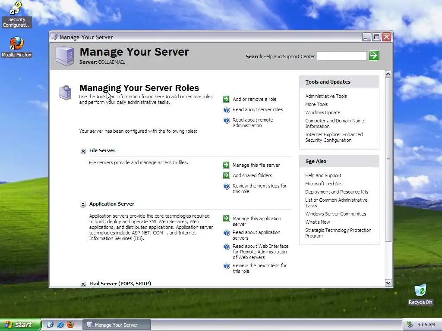The height and width of the screenshot is (331, 442).
Task: Collapse the File Server role section
Action: 83,151
